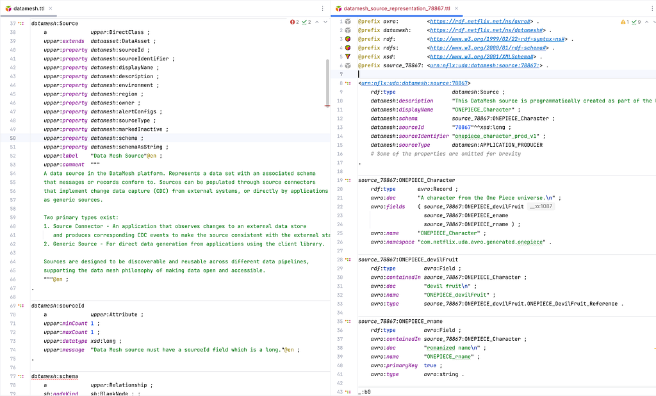Click the green checkmark count 9 in right editor
656x396 pixels.
[x=636, y=22]
